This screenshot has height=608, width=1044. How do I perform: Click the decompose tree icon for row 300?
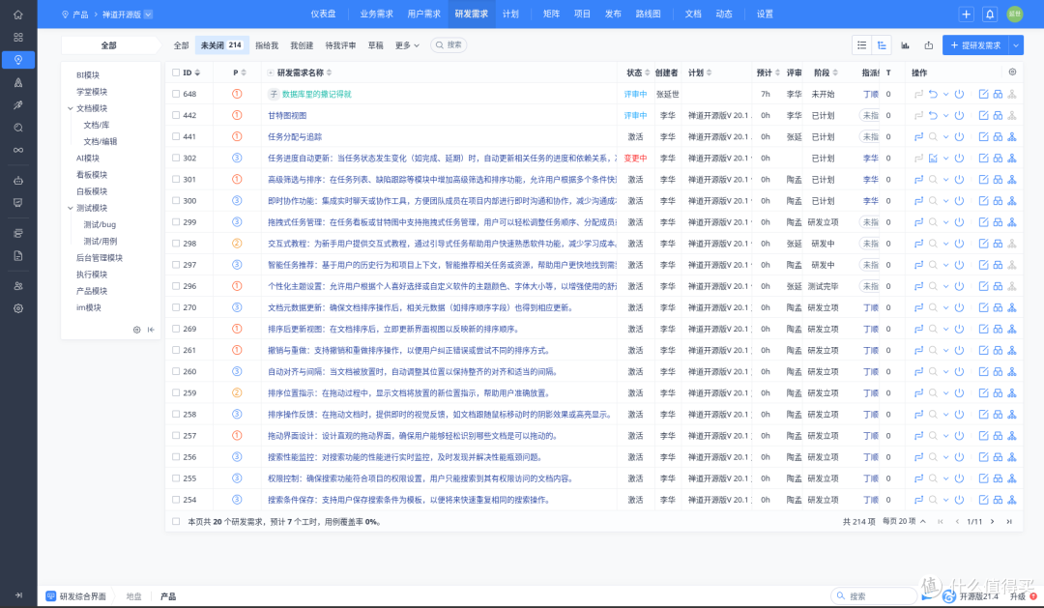(x=1012, y=200)
